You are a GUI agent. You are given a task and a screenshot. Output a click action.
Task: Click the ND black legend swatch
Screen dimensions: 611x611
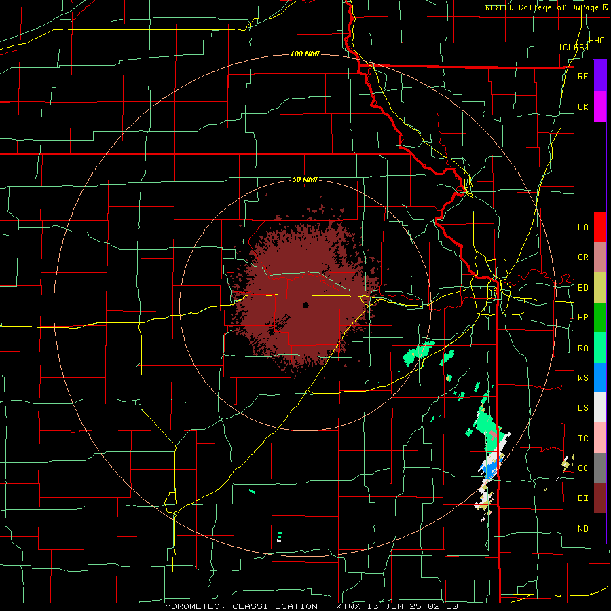[x=599, y=528]
